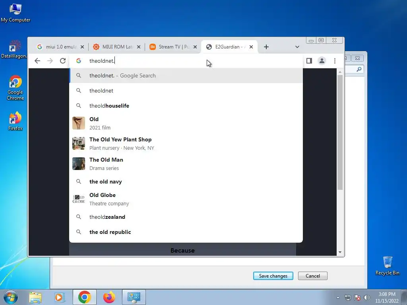The width and height of the screenshot is (407, 305).
Task: Open Chrome three-dot menu
Action: click(335, 61)
